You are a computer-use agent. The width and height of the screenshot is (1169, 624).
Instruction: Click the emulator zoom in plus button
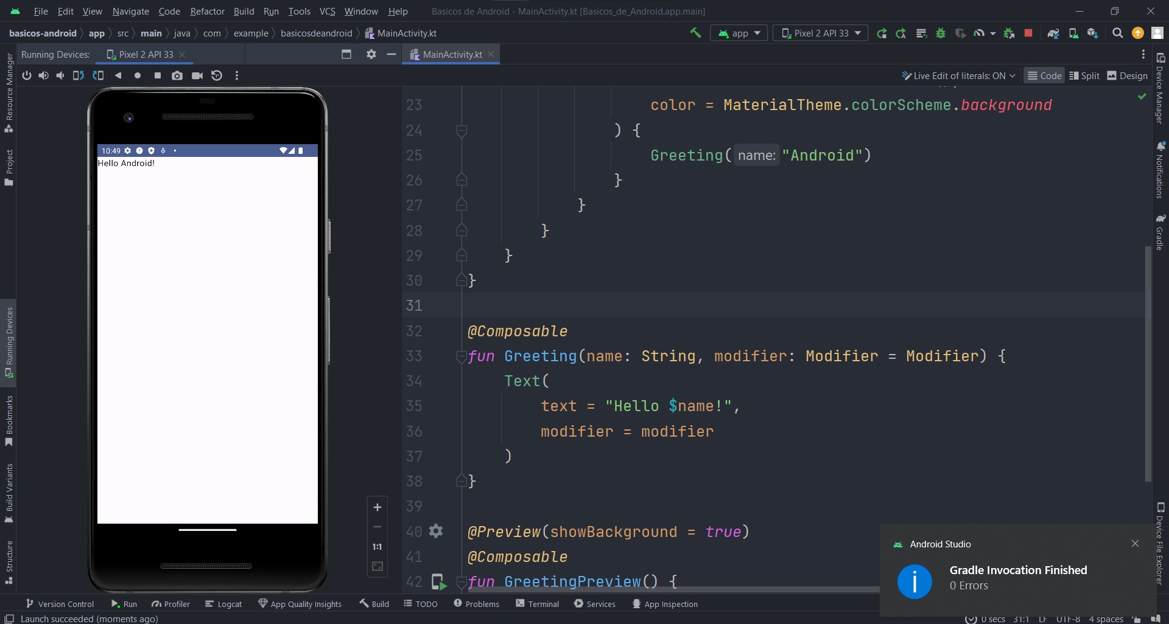point(377,507)
